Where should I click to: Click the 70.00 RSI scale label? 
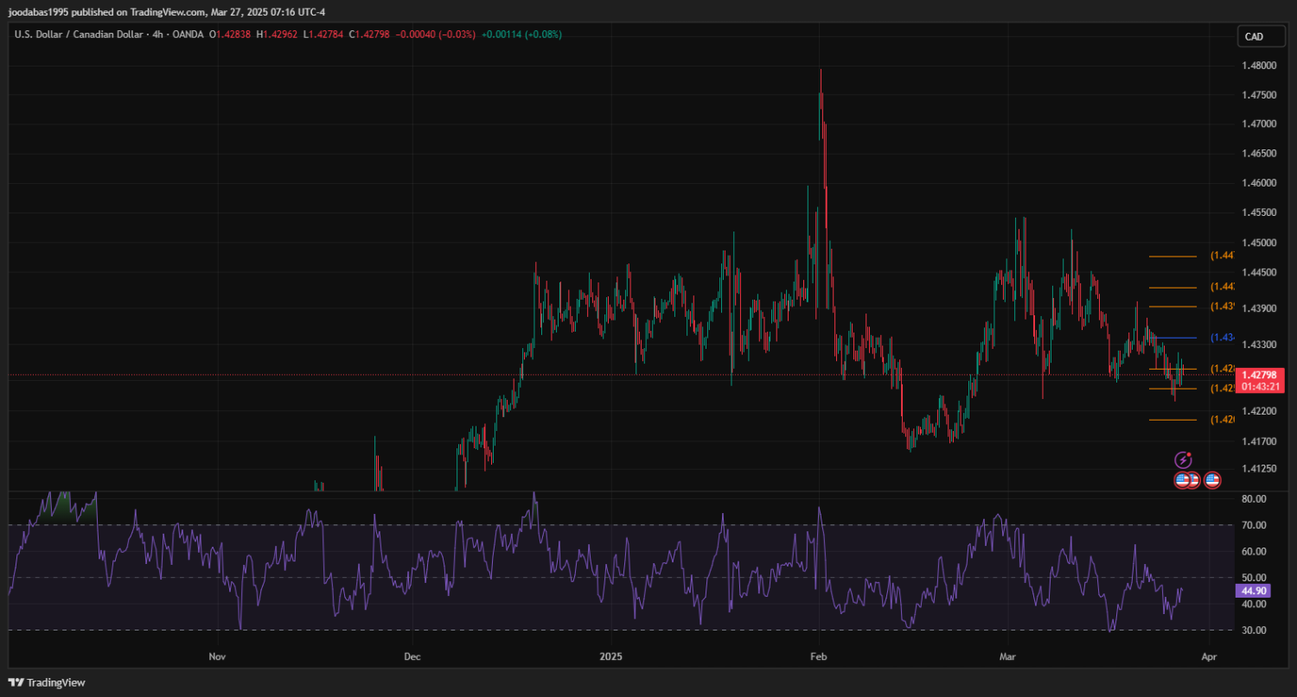click(x=1253, y=525)
